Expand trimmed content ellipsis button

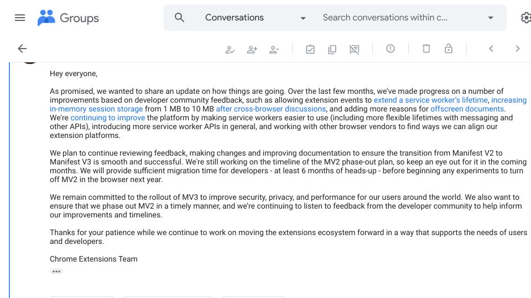point(56,272)
